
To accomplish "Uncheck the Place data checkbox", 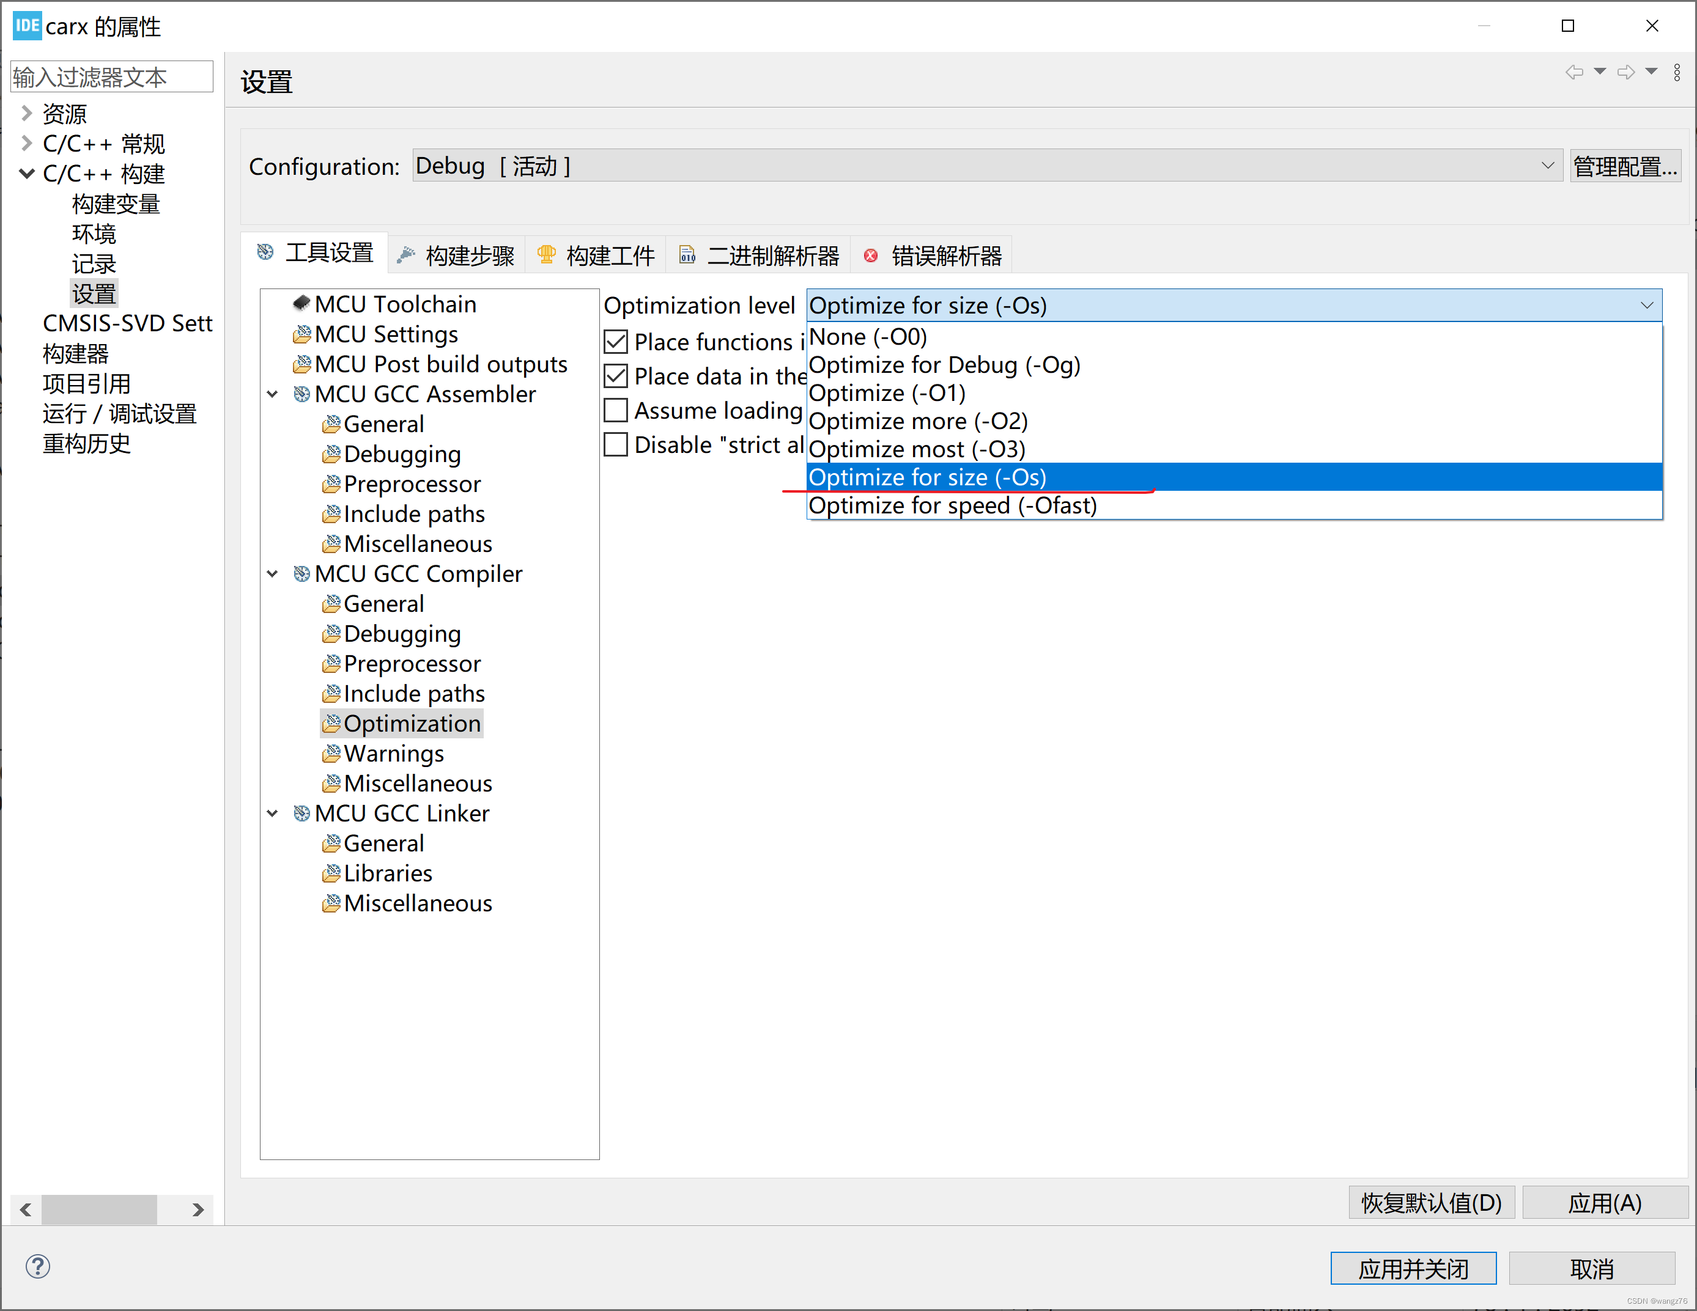I will (615, 375).
